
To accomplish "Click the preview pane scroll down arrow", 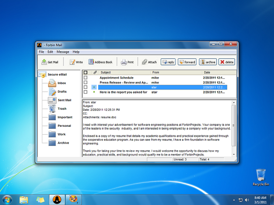I will (x=234, y=154).
